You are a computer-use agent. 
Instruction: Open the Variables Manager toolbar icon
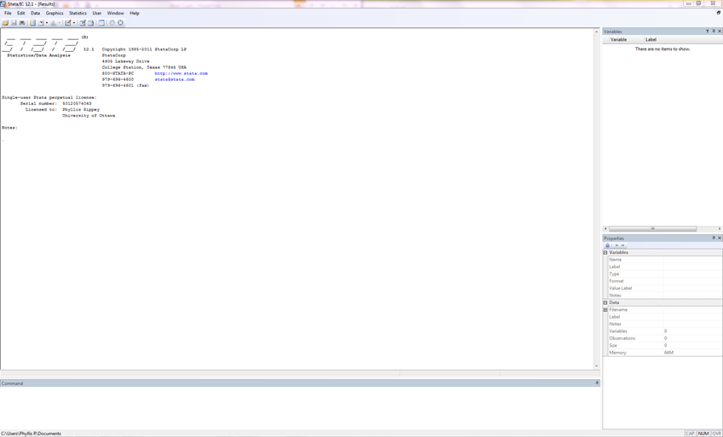[x=101, y=22]
